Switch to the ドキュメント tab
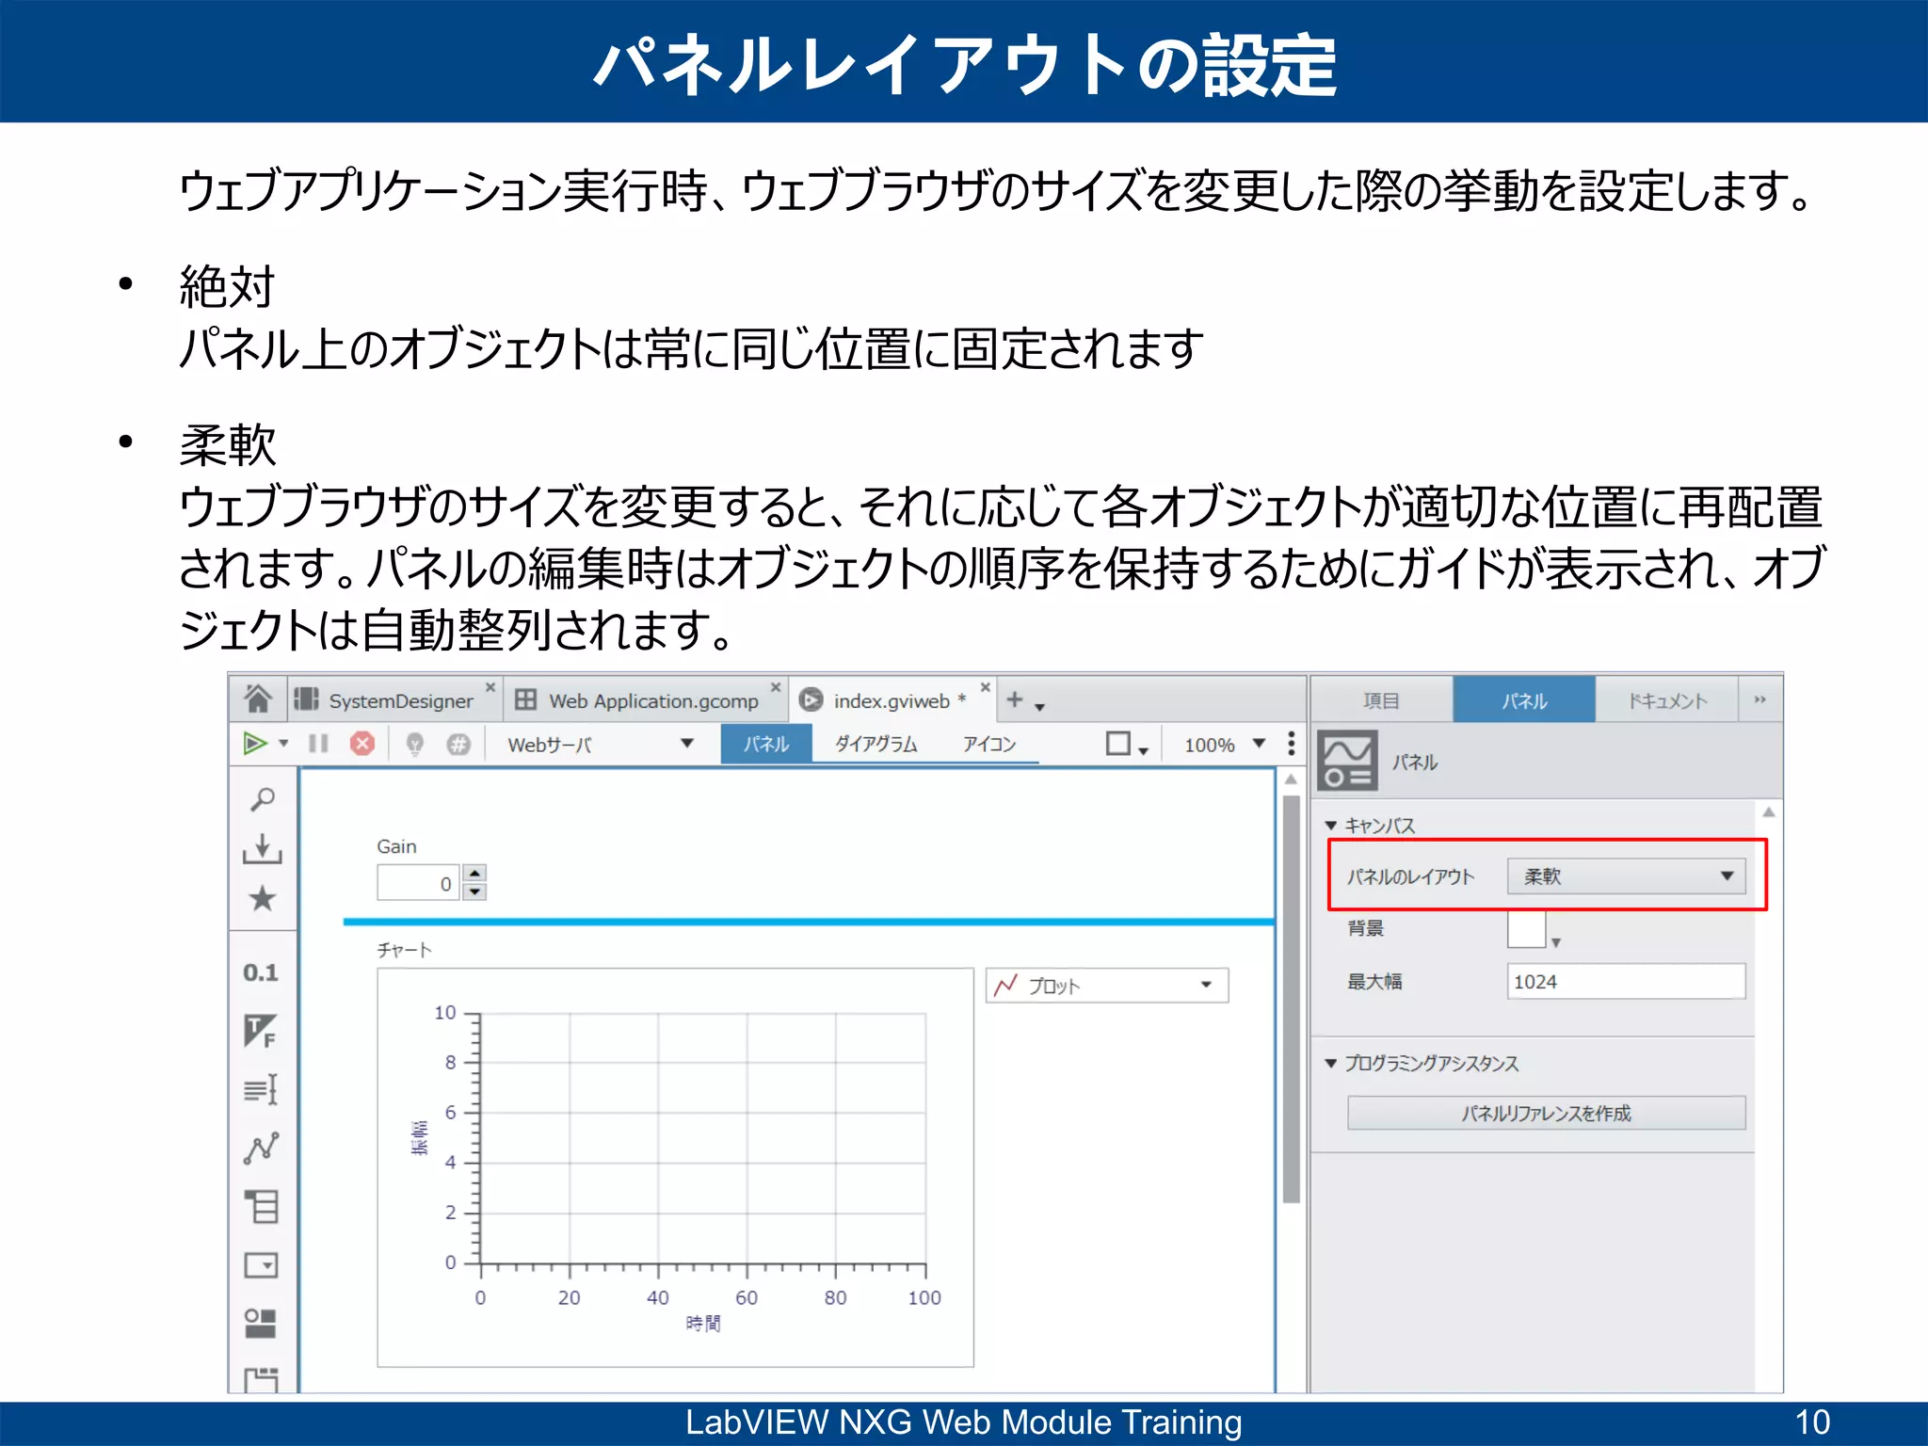Viewport: 1928px width, 1446px height. click(x=1666, y=700)
